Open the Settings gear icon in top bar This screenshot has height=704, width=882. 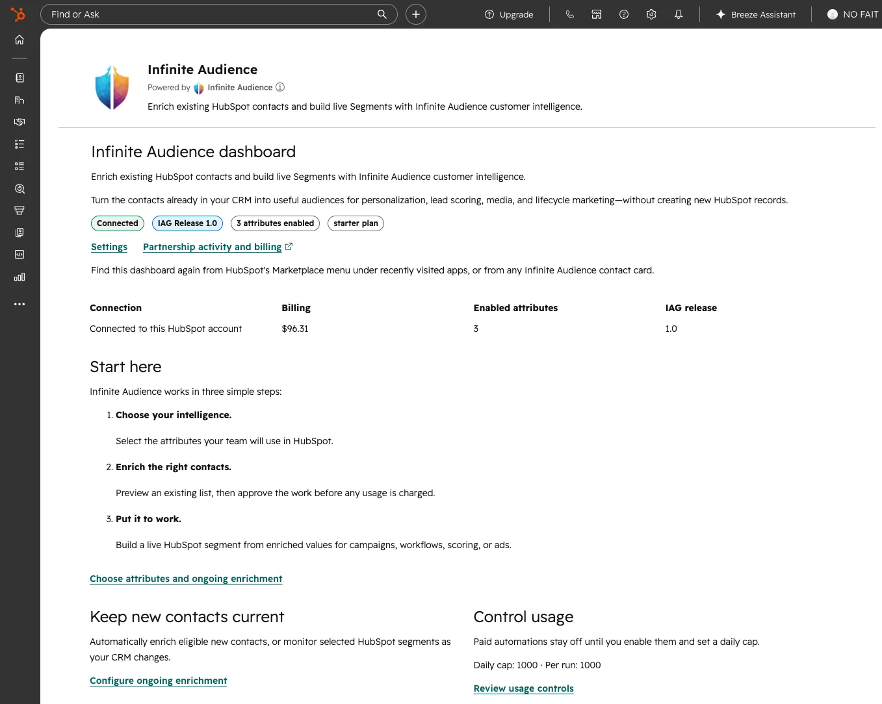click(651, 14)
